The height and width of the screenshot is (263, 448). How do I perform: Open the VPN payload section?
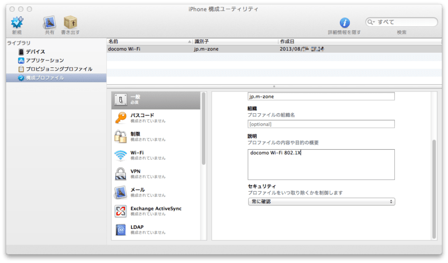pos(156,174)
